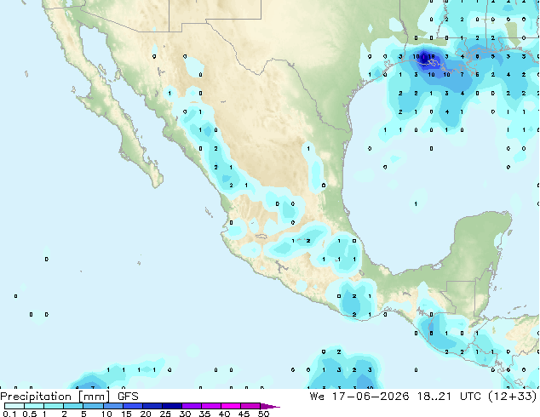
Task: Click the '25' legend scale label
Action: (x=165, y=414)
